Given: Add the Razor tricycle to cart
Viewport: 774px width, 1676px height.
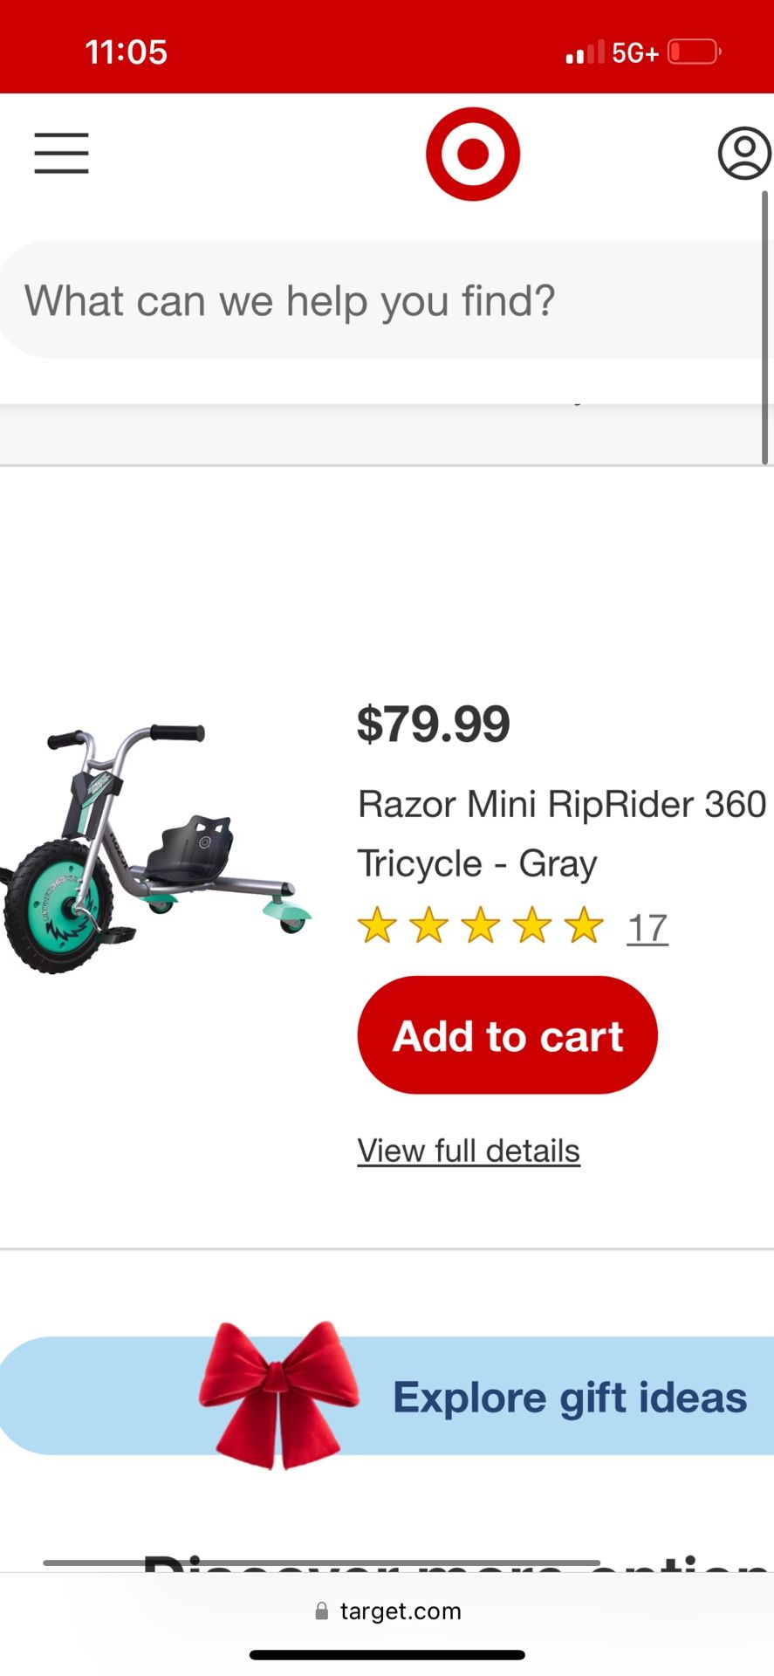Looking at the screenshot, I should click(x=507, y=1035).
